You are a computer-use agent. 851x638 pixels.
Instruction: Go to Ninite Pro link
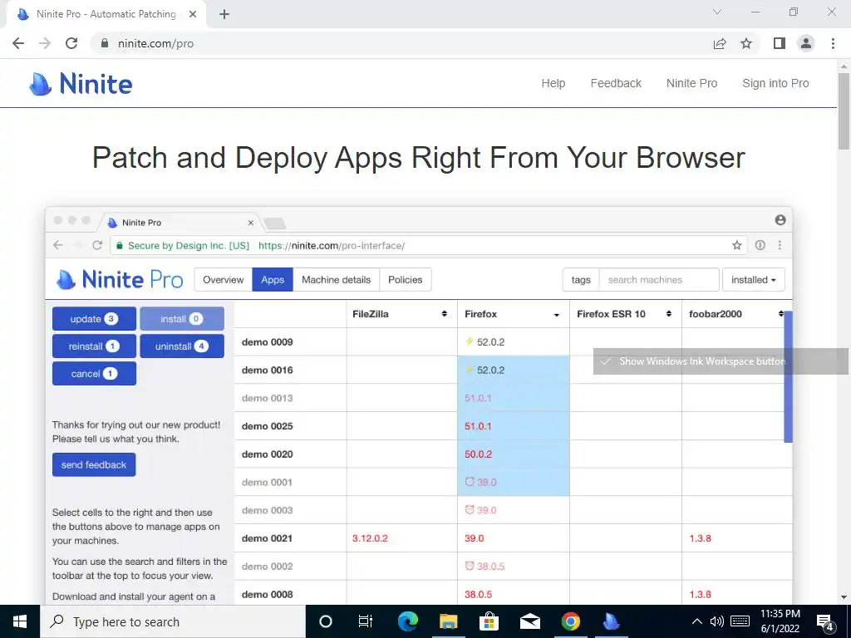click(x=692, y=84)
